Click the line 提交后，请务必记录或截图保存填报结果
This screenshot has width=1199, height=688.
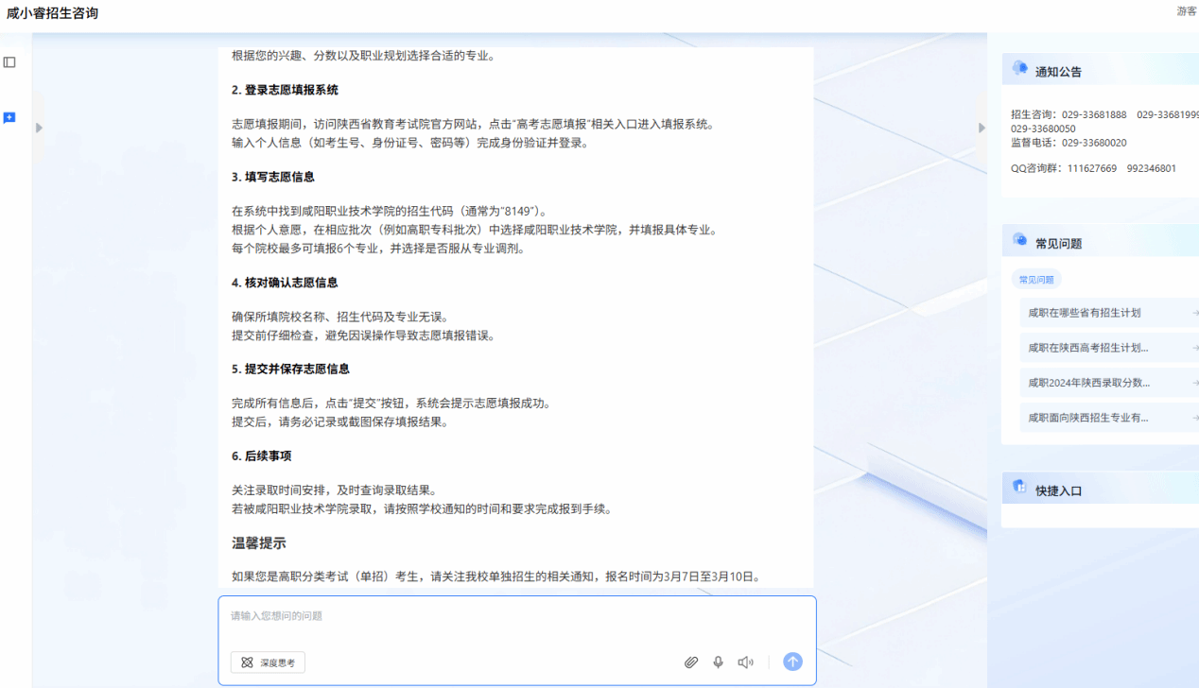[340, 421]
